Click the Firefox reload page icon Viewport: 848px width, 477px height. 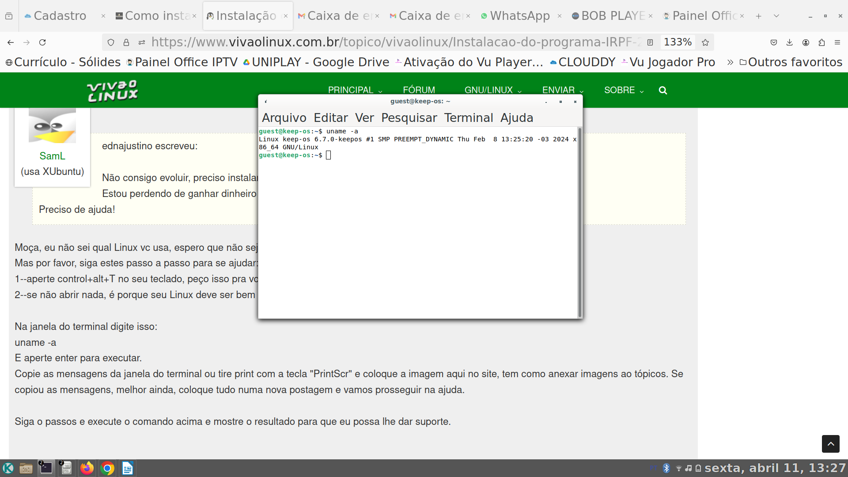coord(42,42)
